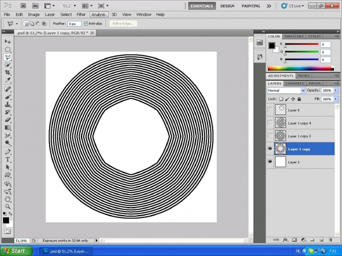Select the 3D Rotate tool
The height and width of the screenshot is (256, 342).
coord(7,184)
